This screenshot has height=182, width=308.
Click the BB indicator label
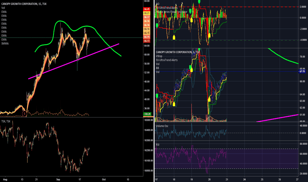158,68
